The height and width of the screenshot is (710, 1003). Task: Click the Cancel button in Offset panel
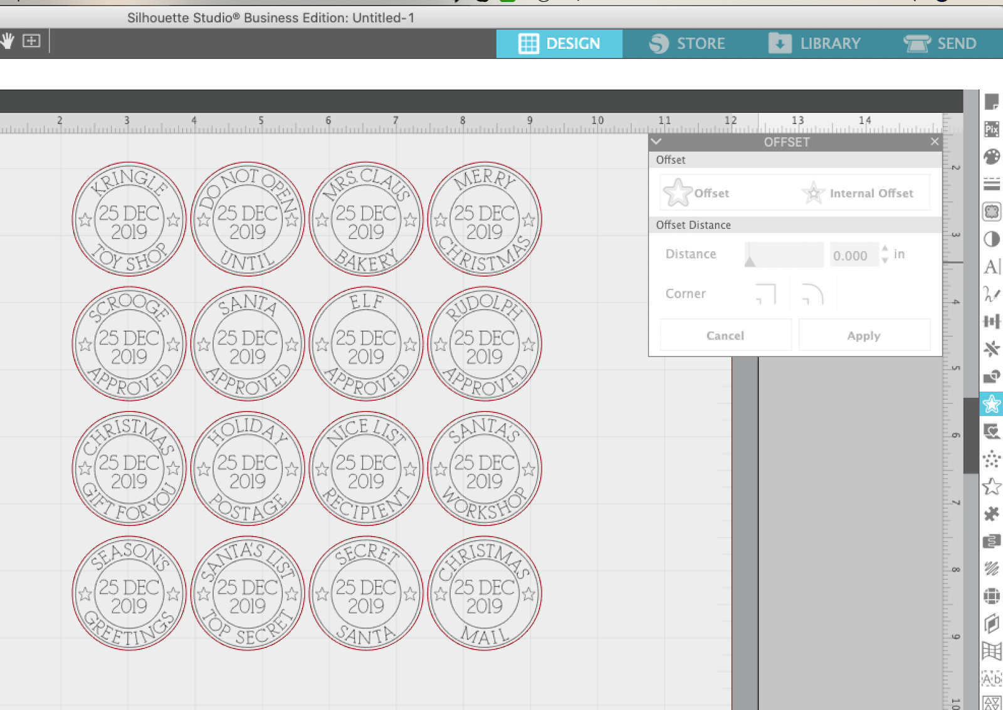click(725, 335)
